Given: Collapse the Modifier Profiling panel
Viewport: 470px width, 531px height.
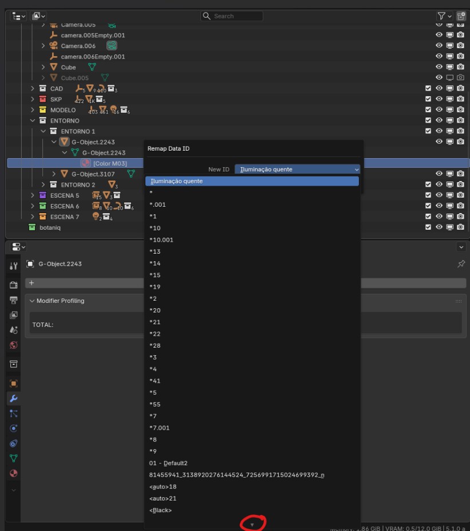Looking at the screenshot, I should pos(32,301).
